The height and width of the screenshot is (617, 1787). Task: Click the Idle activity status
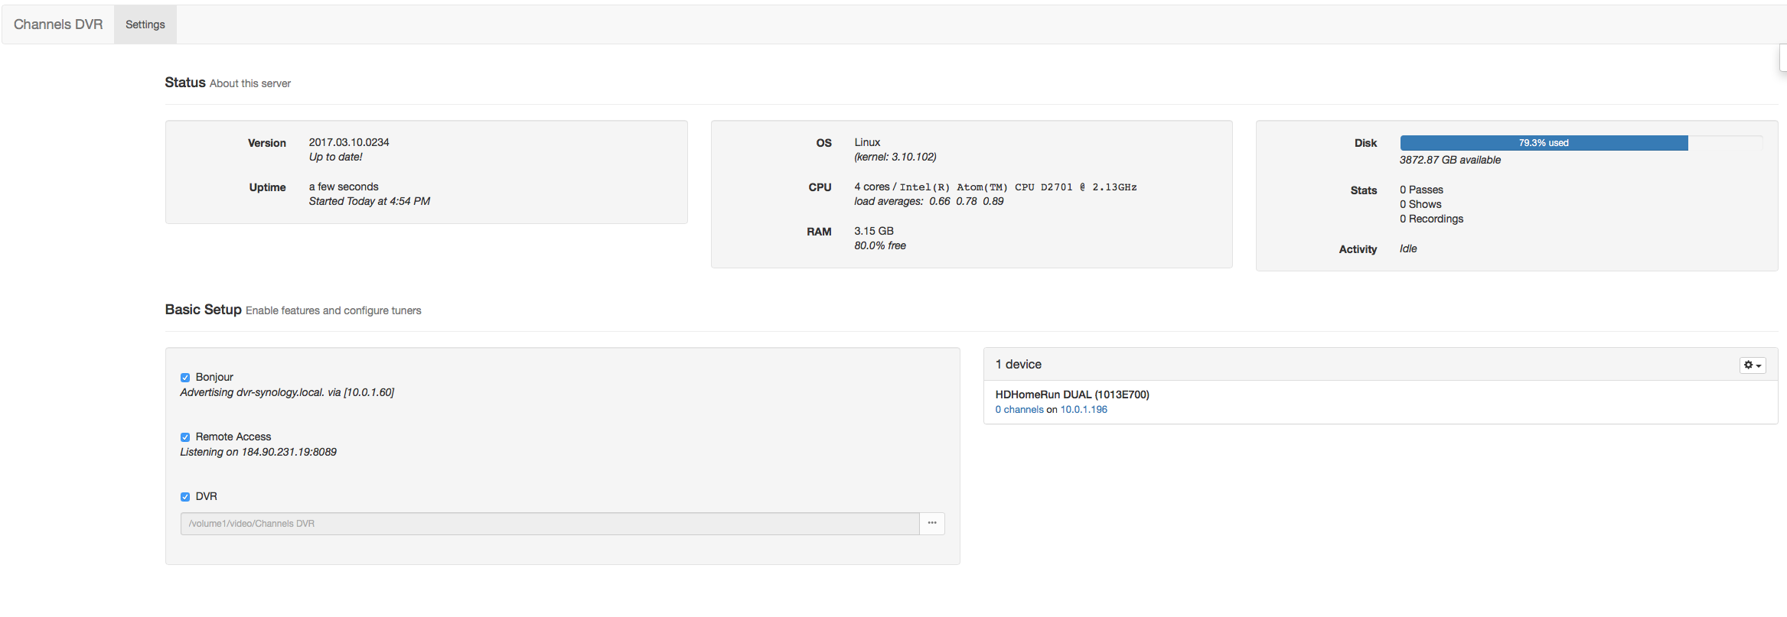(x=1408, y=248)
